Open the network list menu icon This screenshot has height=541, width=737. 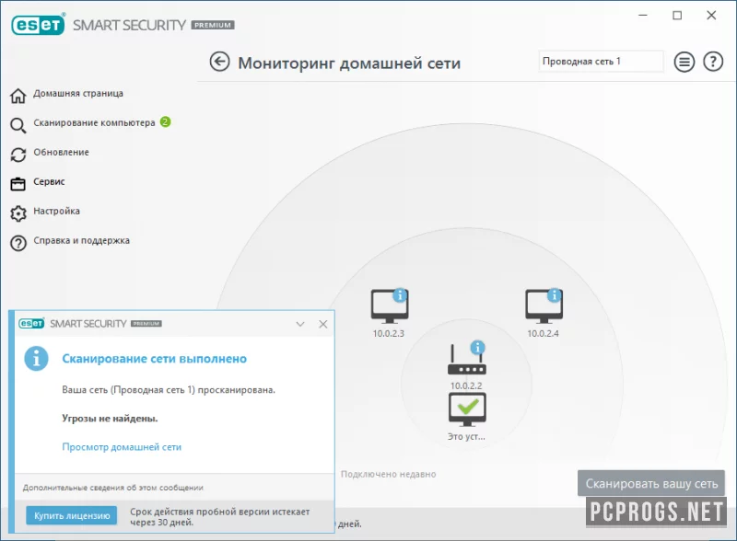[x=684, y=62]
